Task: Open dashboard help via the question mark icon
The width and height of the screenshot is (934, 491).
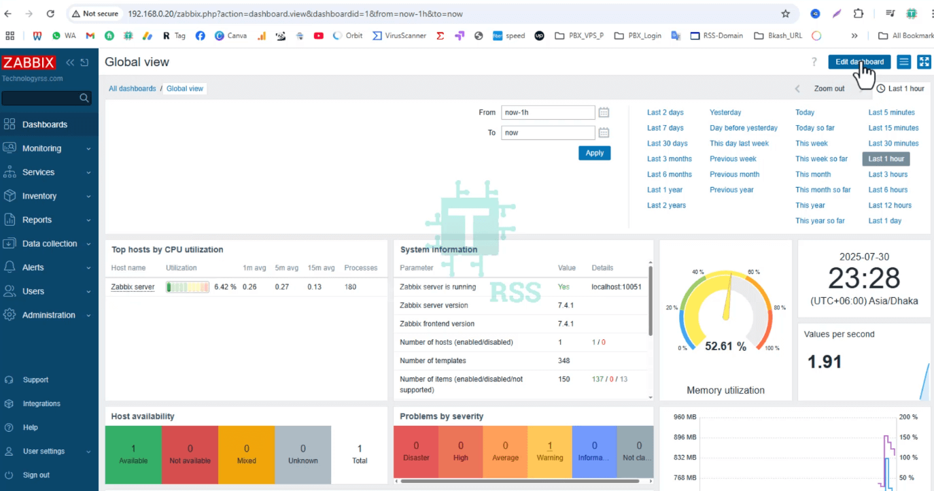Action: [x=814, y=62]
